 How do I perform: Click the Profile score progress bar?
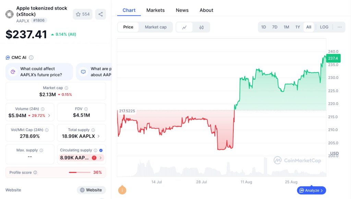tap(80, 173)
